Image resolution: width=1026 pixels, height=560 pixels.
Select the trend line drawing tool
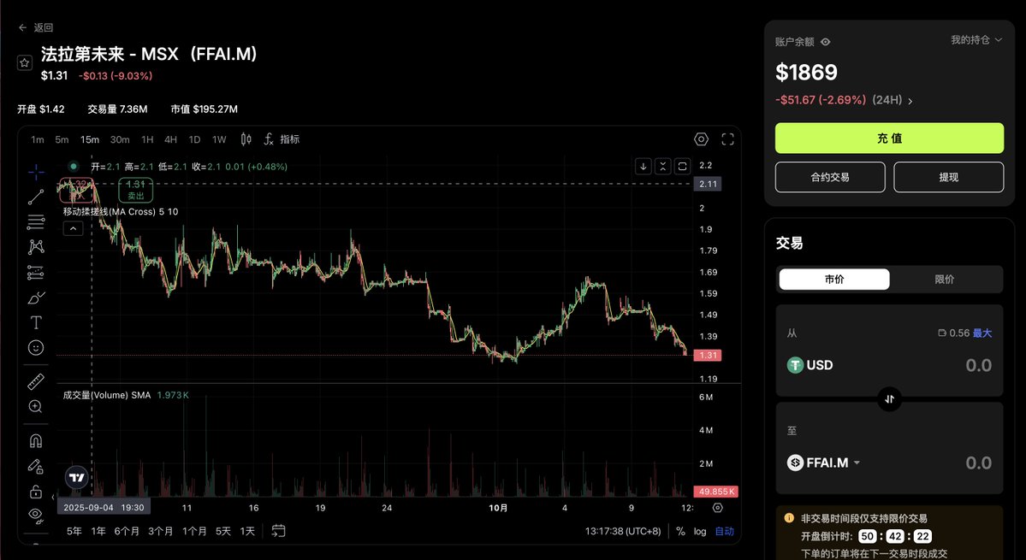coord(36,197)
